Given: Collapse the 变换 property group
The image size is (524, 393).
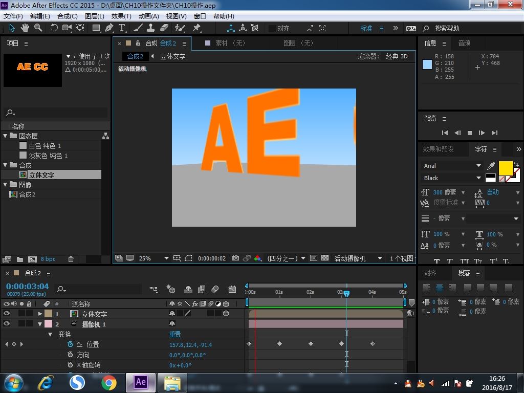Looking at the screenshot, I should coord(50,334).
